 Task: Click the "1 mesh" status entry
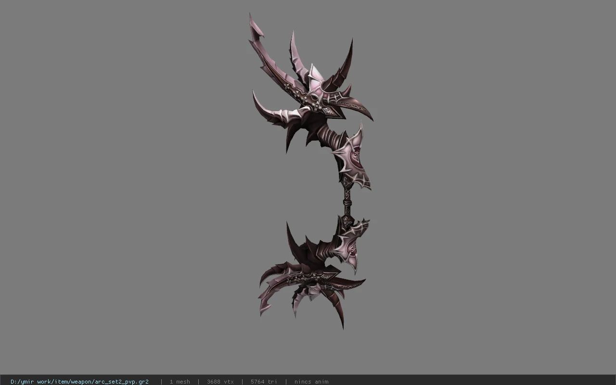180,382
